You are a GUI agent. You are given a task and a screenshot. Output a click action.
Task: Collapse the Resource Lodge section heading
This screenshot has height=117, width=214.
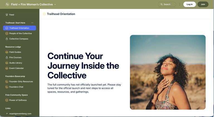[x=13, y=47]
